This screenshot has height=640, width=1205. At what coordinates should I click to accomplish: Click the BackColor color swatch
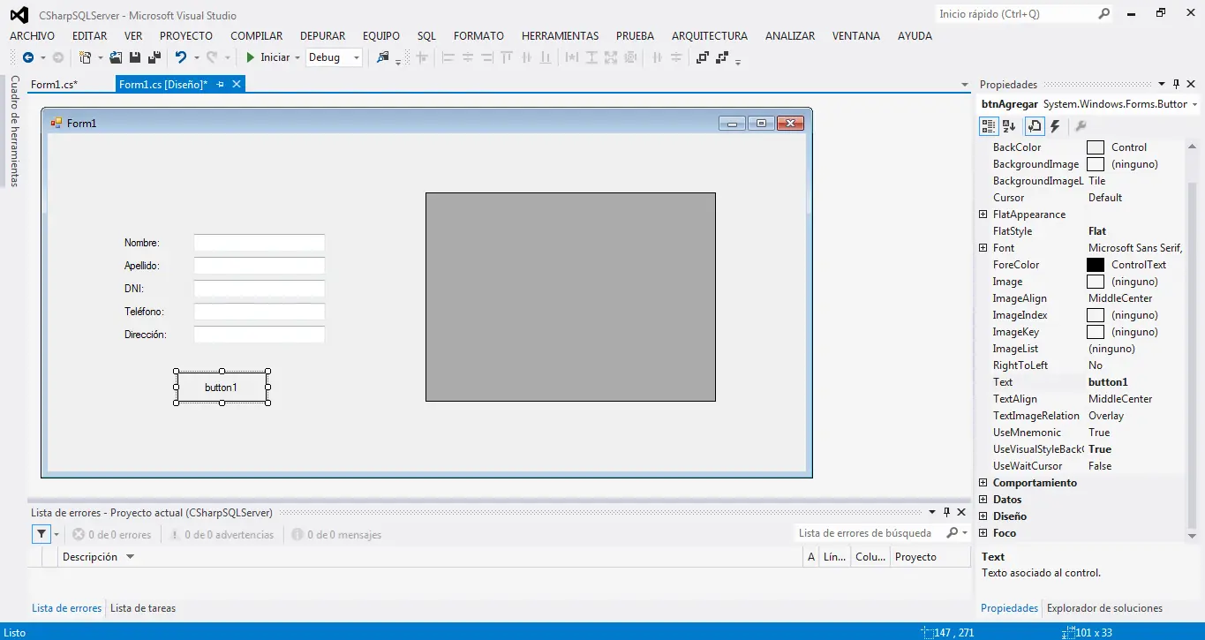click(x=1096, y=147)
